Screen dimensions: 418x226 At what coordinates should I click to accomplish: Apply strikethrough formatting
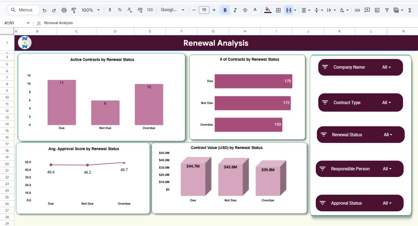245,10
